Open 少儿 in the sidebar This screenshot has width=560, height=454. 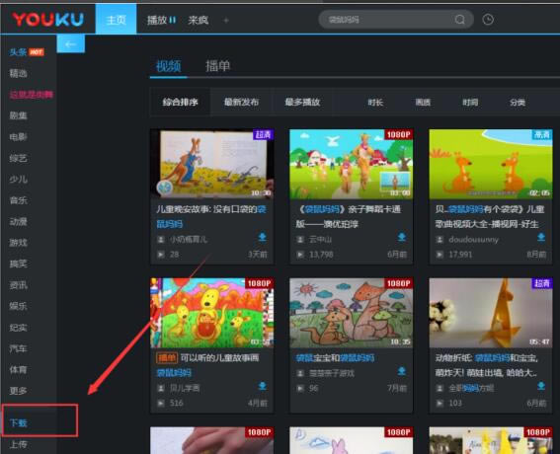click(x=18, y=180)
